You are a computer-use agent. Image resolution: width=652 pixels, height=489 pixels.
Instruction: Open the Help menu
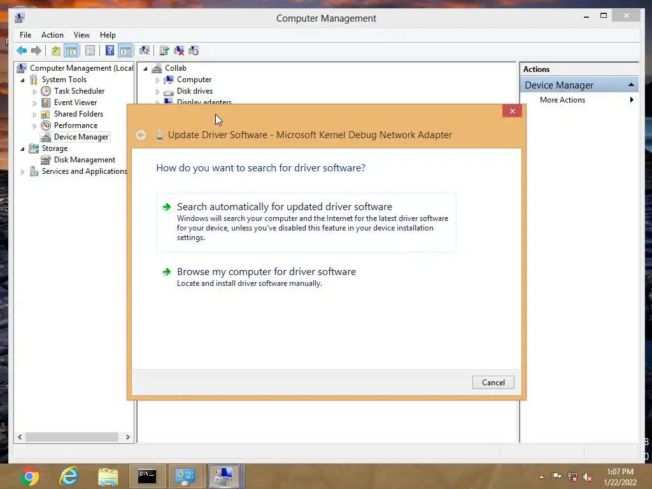108,35
